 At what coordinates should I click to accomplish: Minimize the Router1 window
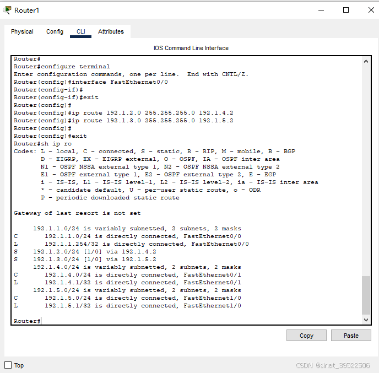click(x=321, y=10)
